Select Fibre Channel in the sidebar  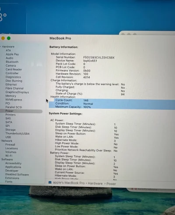tap(14, 88)
